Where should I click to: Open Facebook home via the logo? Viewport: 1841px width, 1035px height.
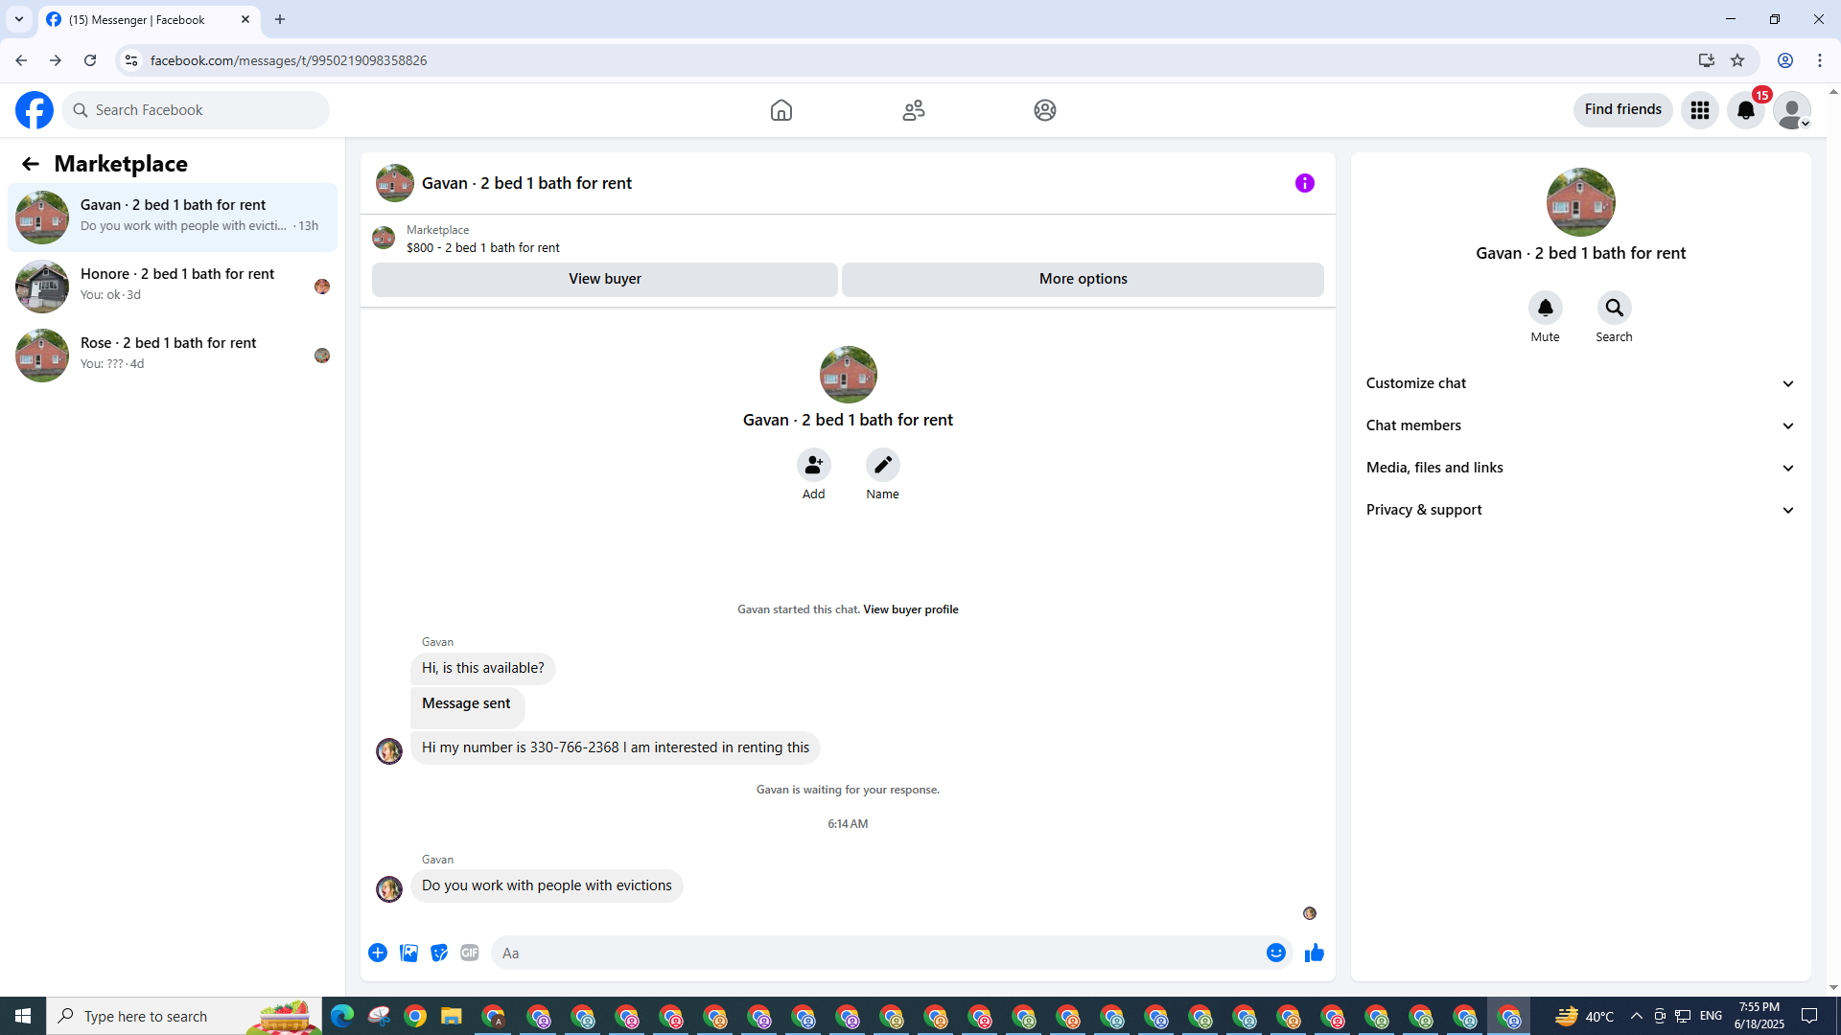click(35, 110)
